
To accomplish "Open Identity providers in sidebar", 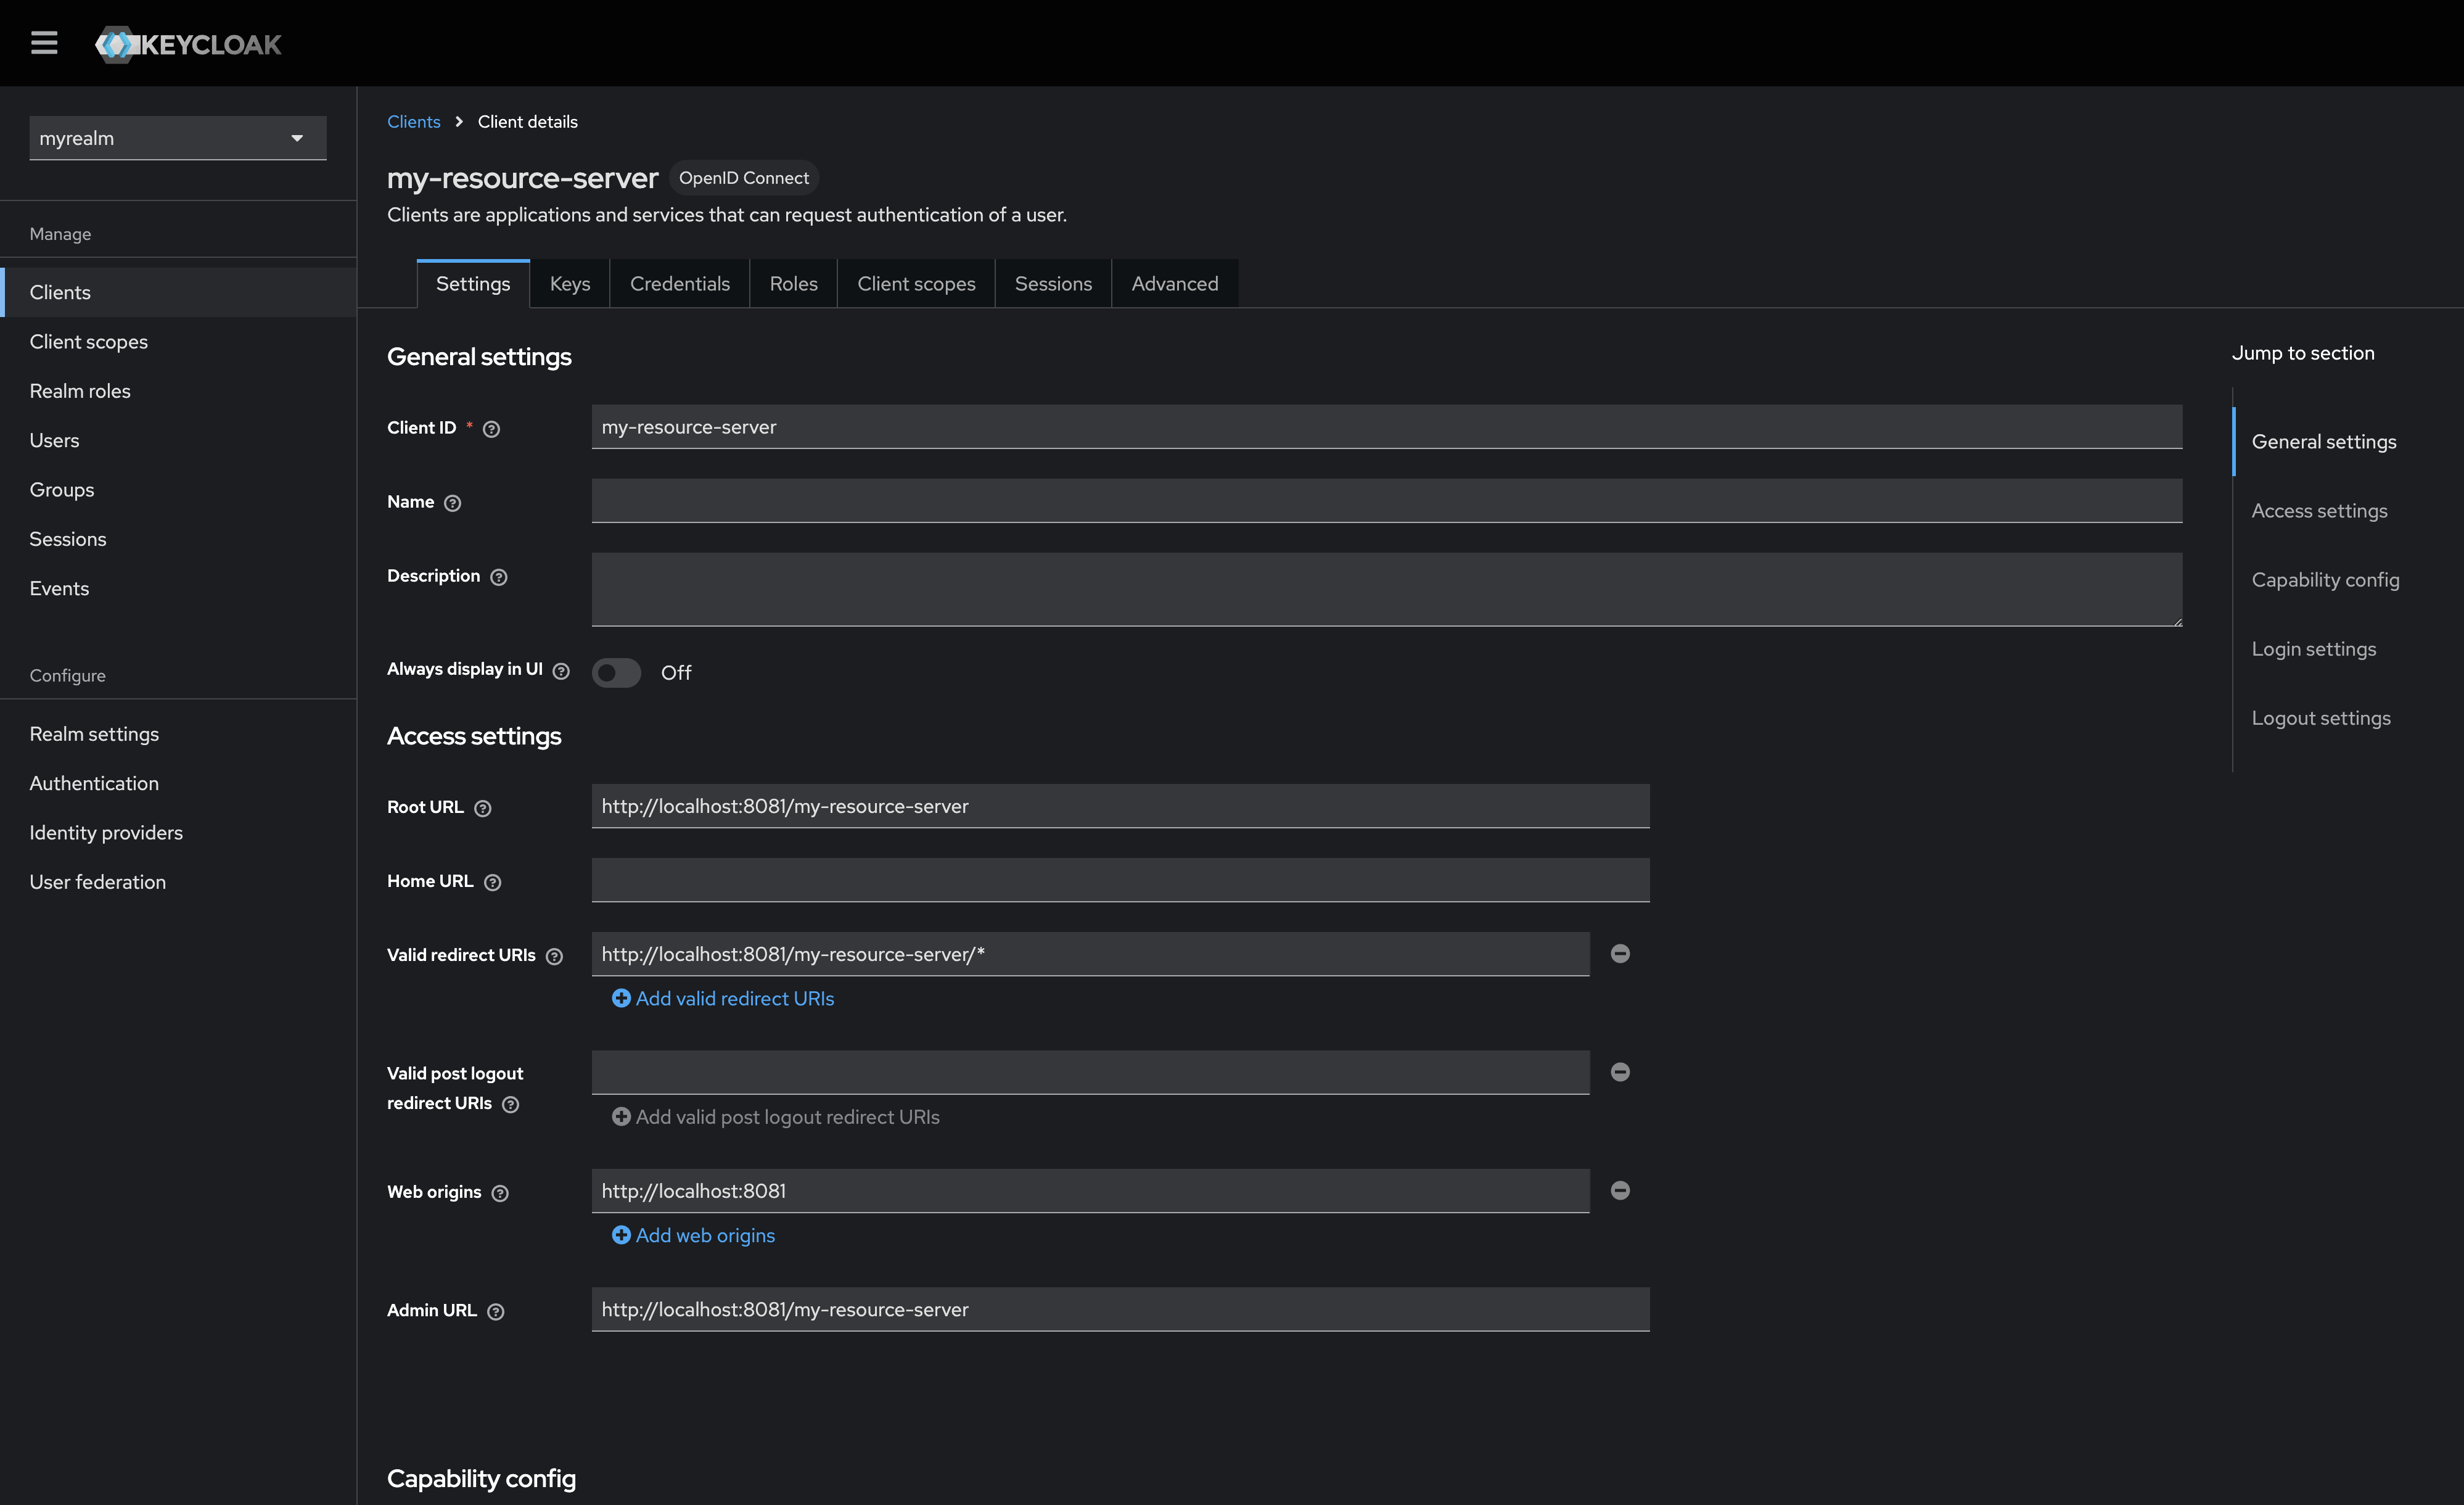I will [178, 833].
